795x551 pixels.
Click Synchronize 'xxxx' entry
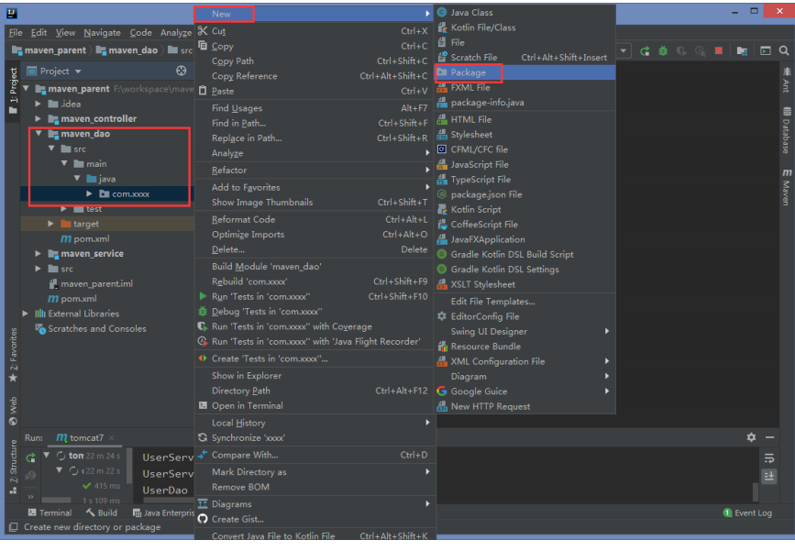pyautogui.click(x=313, y=438)
